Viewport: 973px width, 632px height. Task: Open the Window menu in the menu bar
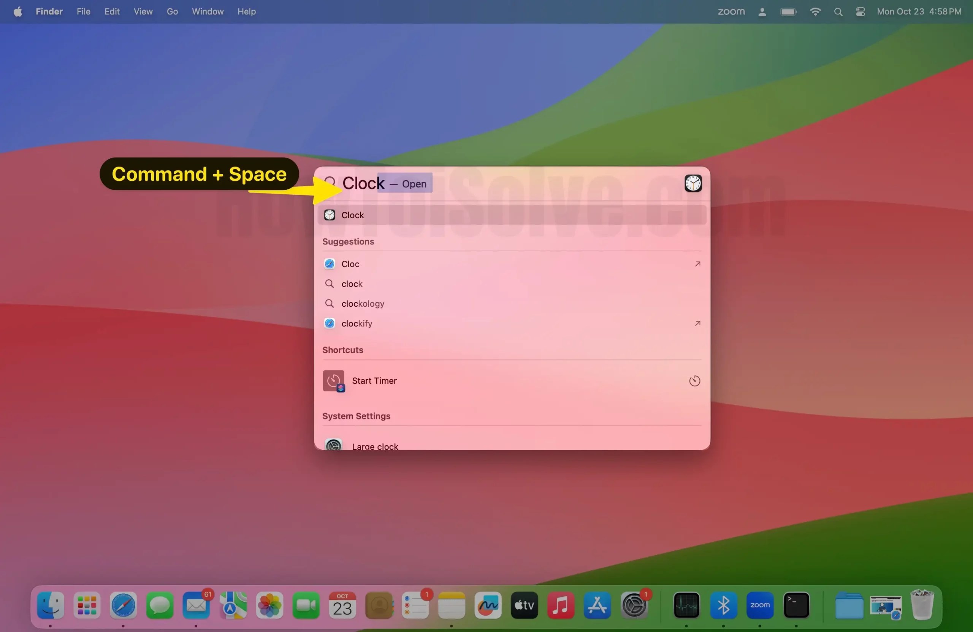(207, 11)
